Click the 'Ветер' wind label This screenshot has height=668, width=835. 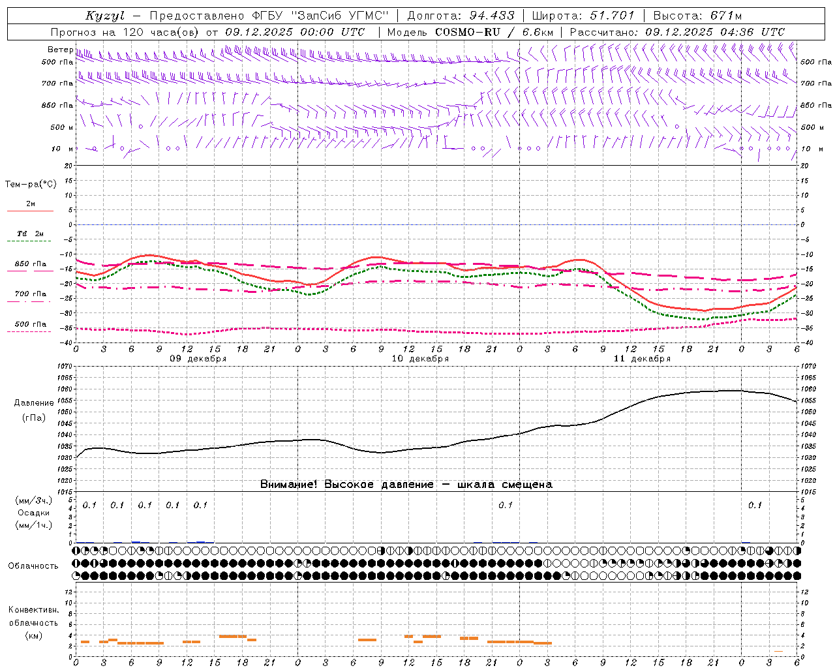pyautogui.click(x=60, y=50)
